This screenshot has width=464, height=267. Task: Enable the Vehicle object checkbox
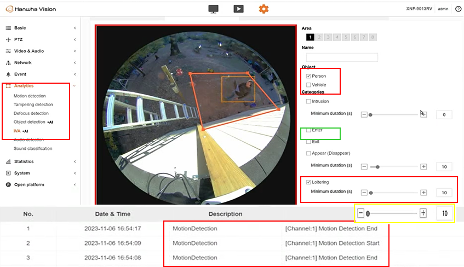(x=309, y=85)
